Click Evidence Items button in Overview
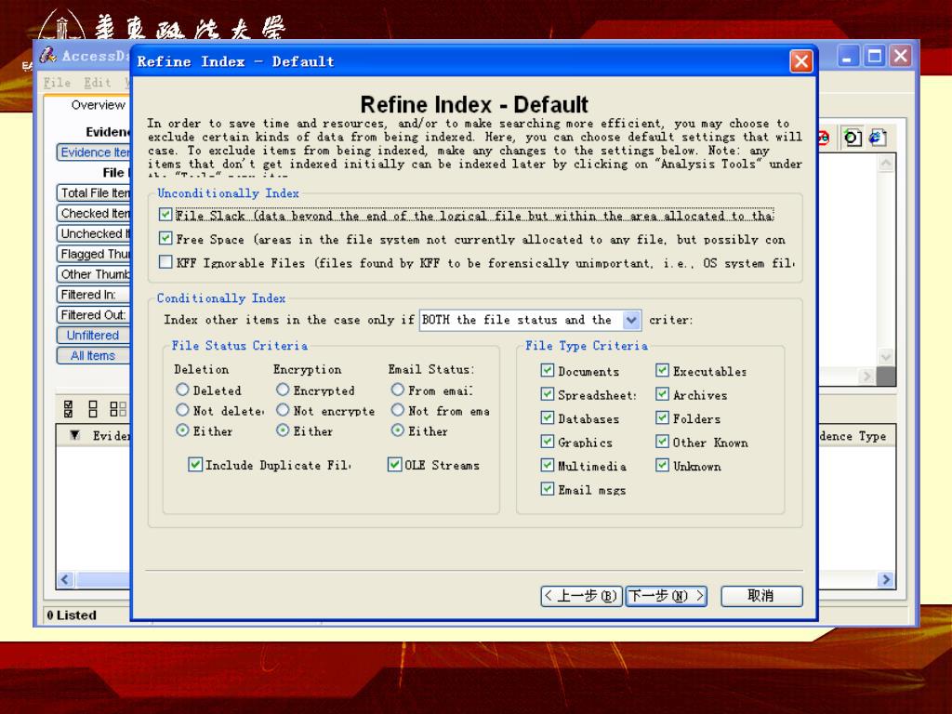Screen dimensions: 952x714 point(94,152)
